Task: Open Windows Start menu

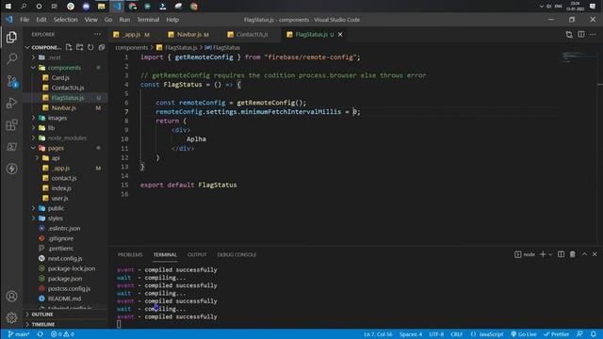Action: [x=8, y=7]
